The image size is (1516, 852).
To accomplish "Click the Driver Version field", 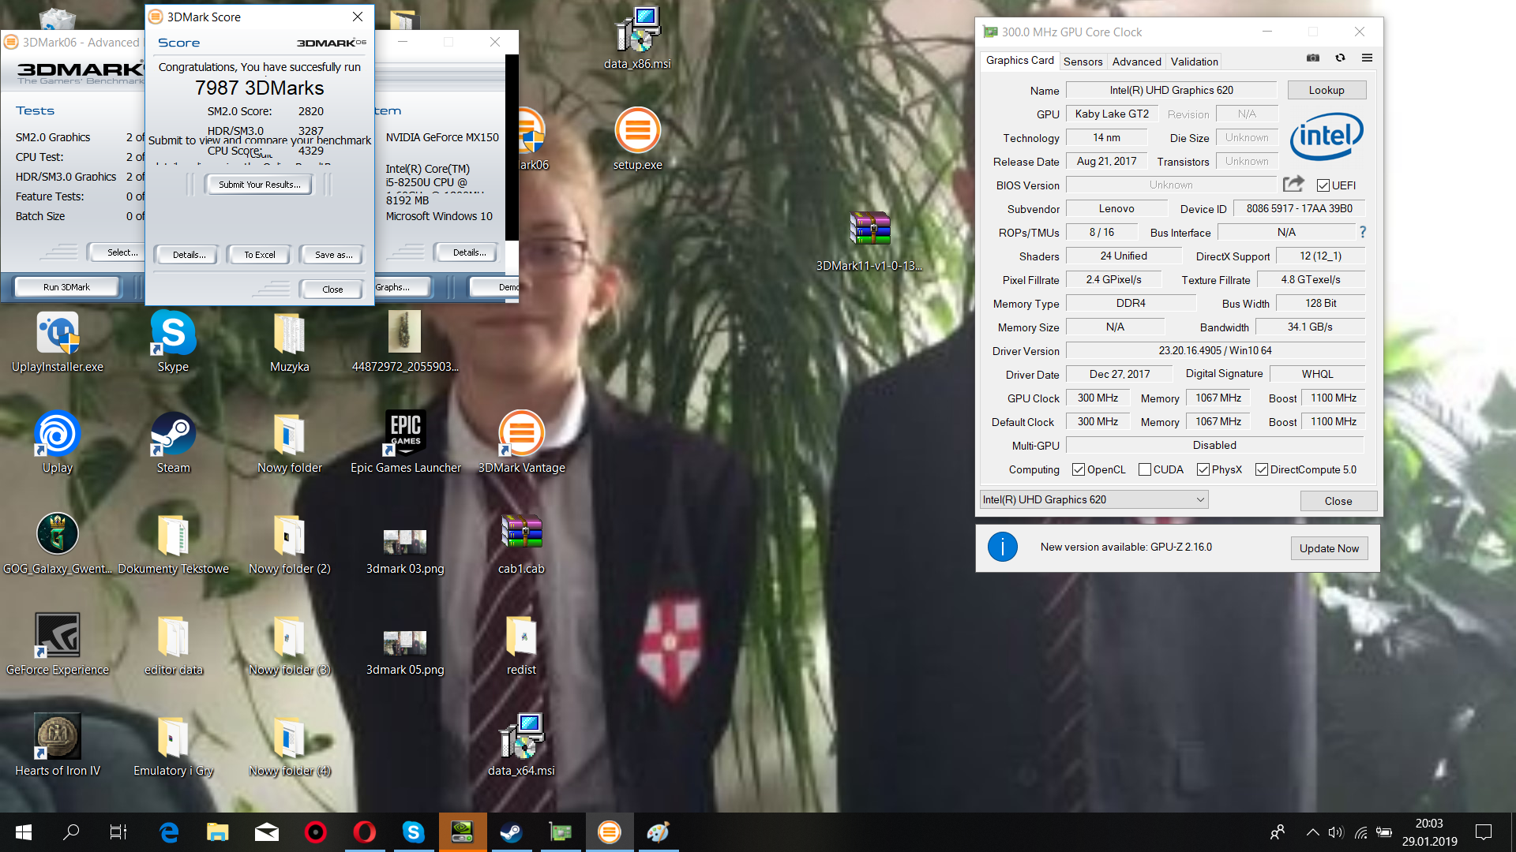I will coord(1215,350).
